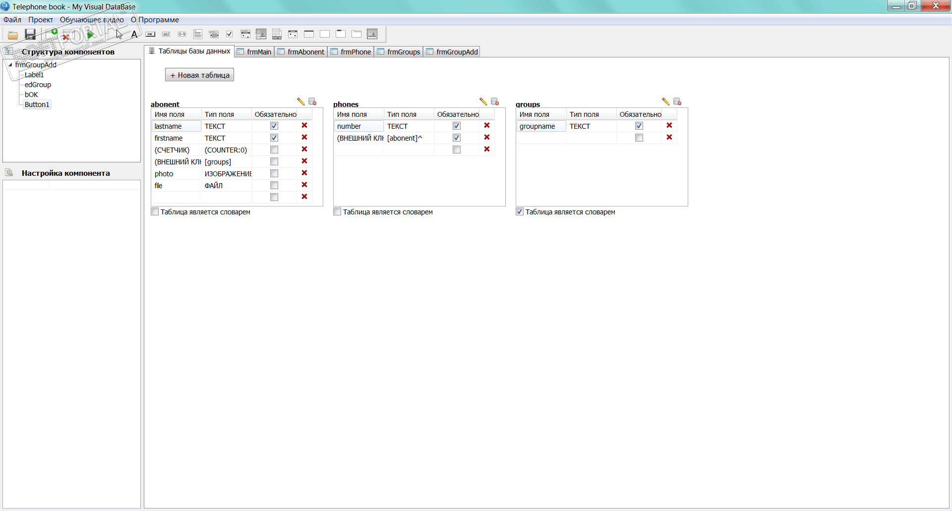Viewport: 952px width, 511px height.
Task: Switch to the frmAbonent tab
Action: point(301,52)
